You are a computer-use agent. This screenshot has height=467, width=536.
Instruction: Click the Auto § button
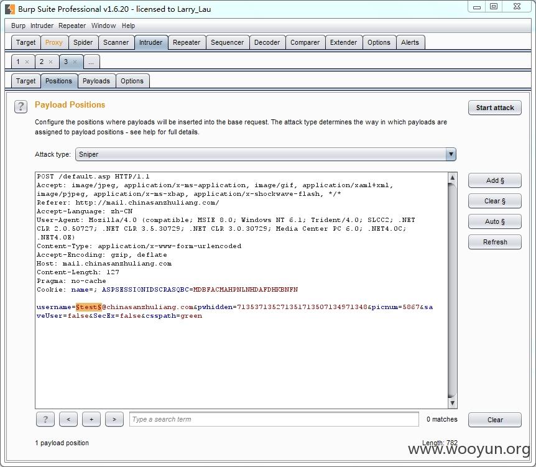click(494, 221)
